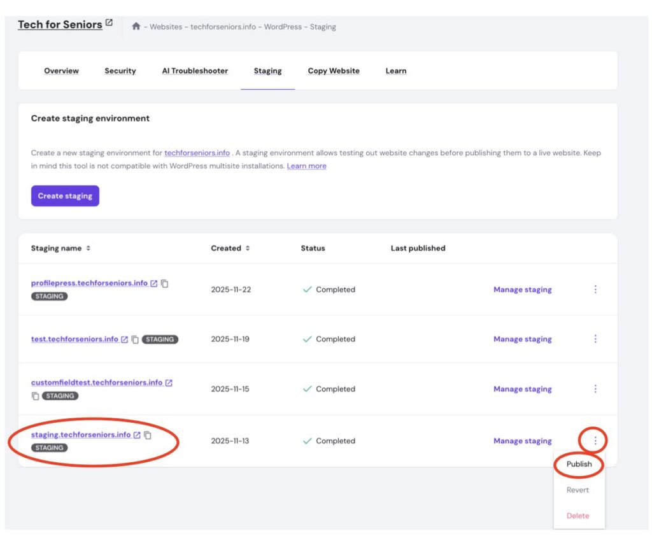Copy the staging.techforseniors.info URL
This screenshot has width=652, height=538.
[x=148, y=435]
